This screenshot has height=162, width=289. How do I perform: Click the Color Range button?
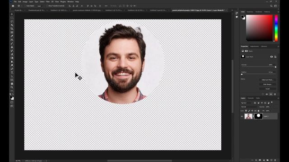point(267,84)
